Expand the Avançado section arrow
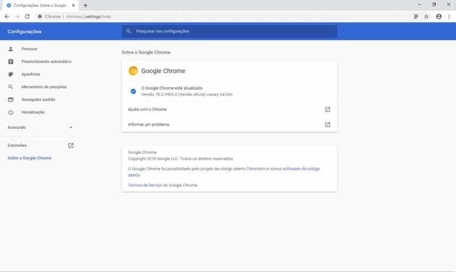This screenshot has width=456, height=272. [x=71, y=127]
